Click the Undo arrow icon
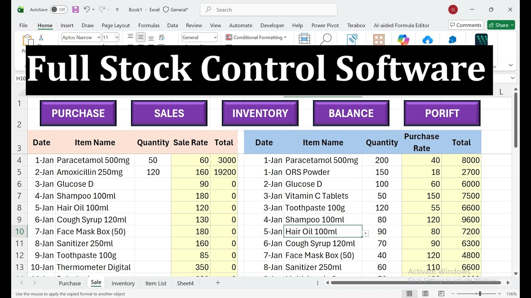 (87, 9)
